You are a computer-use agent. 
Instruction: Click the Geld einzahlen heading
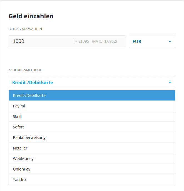pos(31,16)
